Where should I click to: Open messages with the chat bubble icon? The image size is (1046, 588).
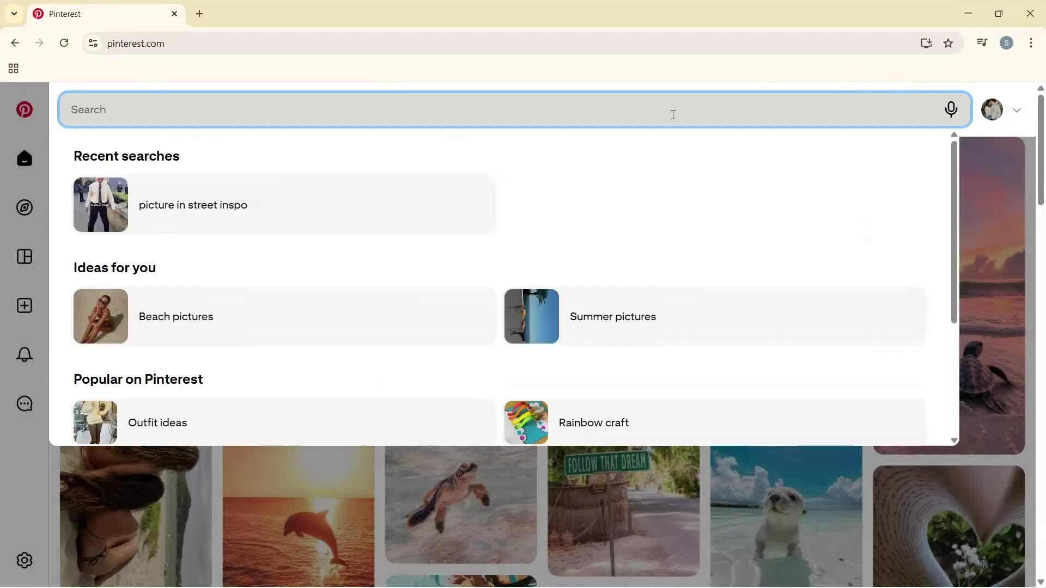[24, 403]
